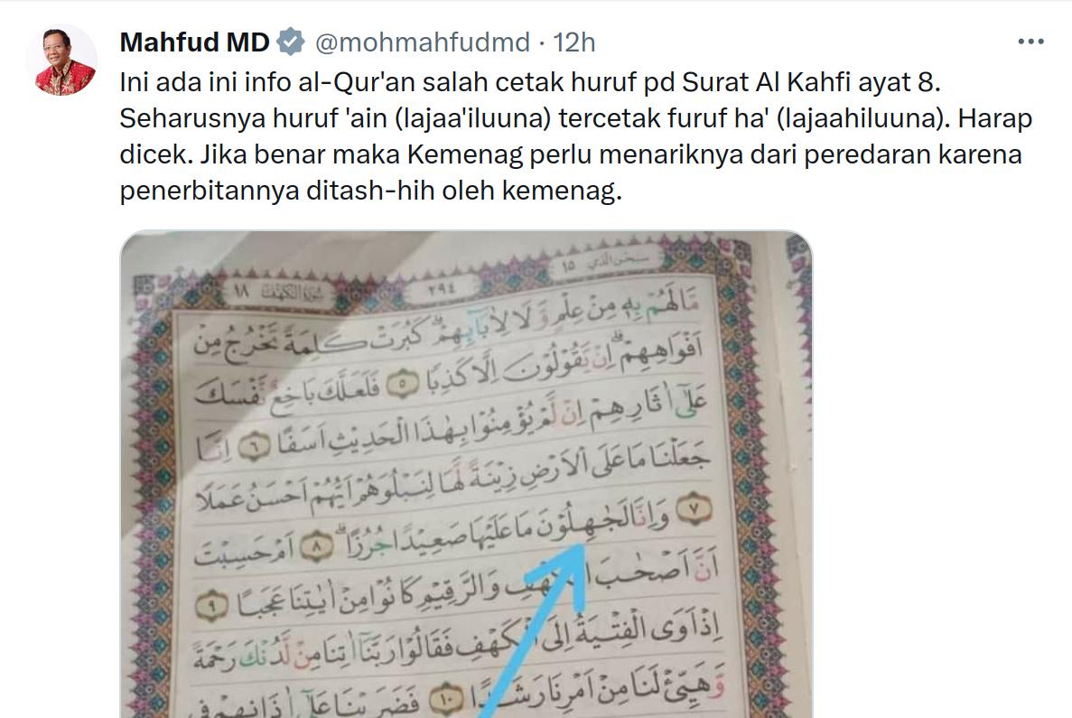Open the @mohmahfudmd handle link
The height and width of the screenshot is (718, 1072).
pyautogui.click(x=423, y=42)
